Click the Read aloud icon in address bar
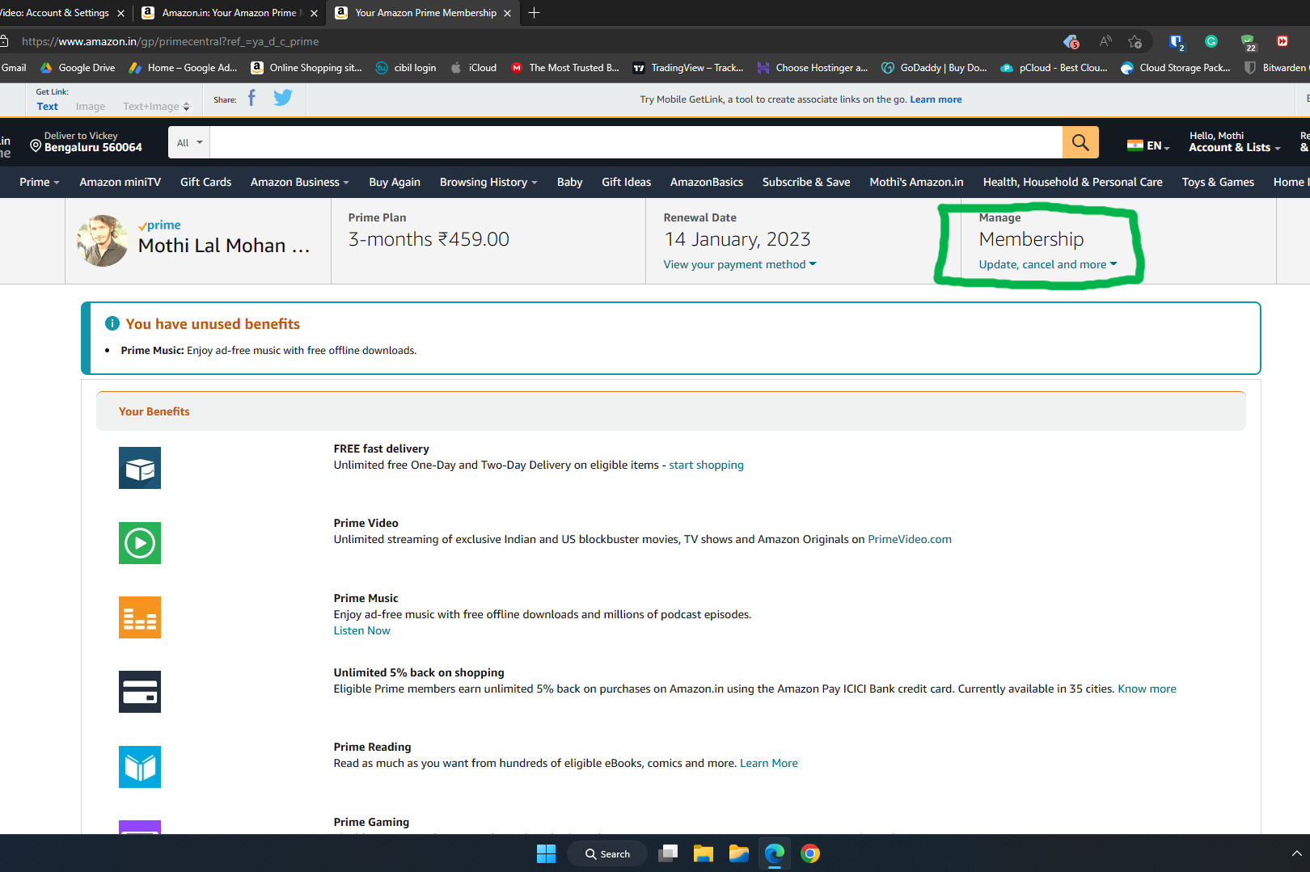The image size is (1310, 872). coord(1105,41)
